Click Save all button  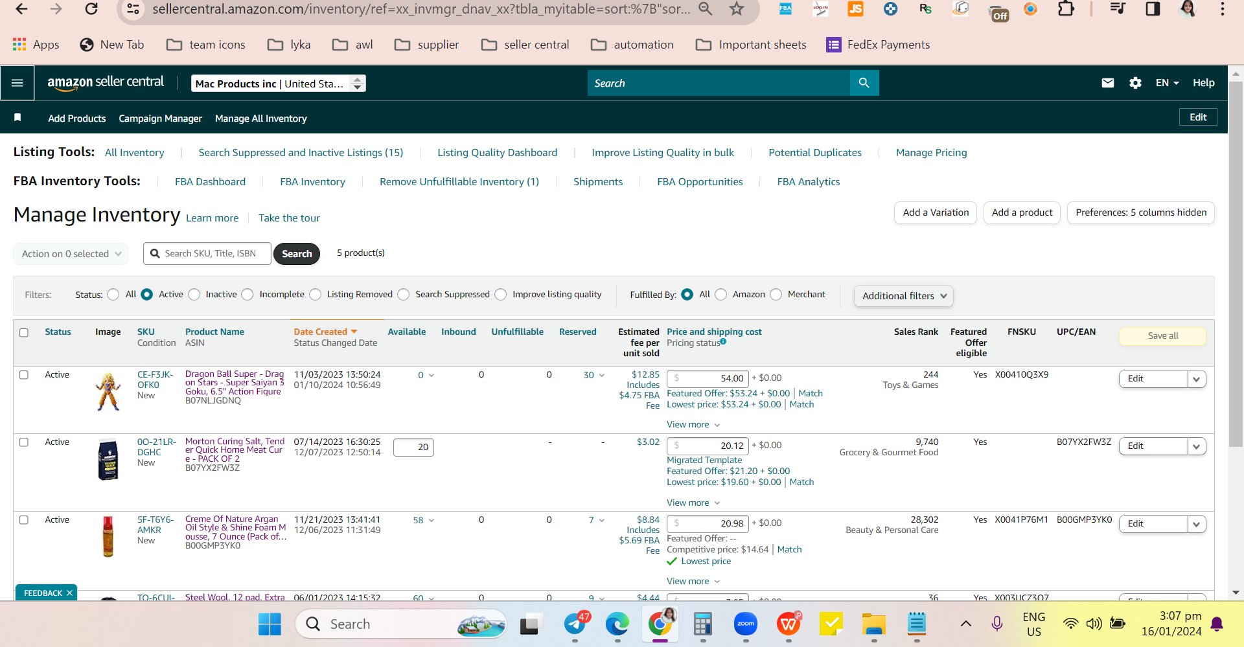1163,336
